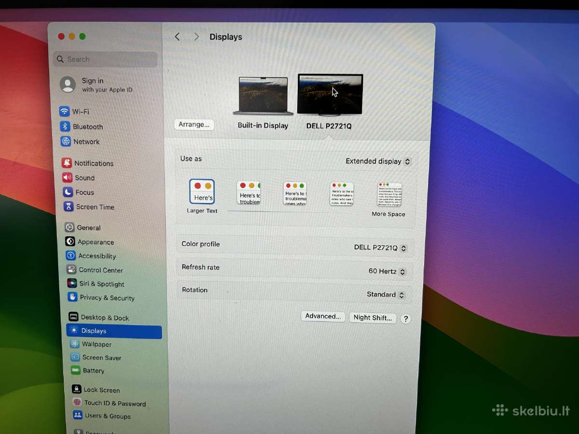Go forward with the right chevron
The image size is (579, 434).
pos(196,37)
